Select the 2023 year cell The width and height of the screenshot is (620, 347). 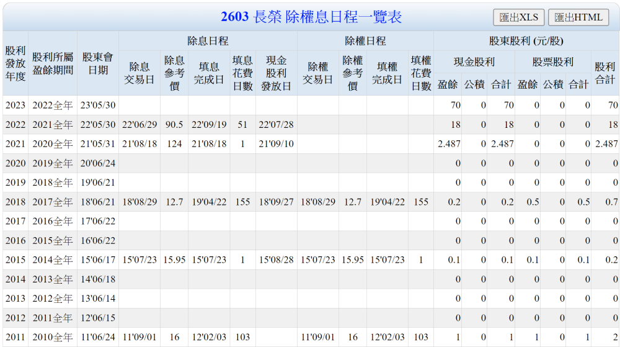pyautogui.click(x=15, y=106)
